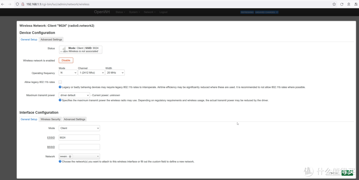This screenshot has height=180, width=359.
Task: Open the Channel dropdown showing 1 (2412 Mhz)
Action: coord(91,73)
